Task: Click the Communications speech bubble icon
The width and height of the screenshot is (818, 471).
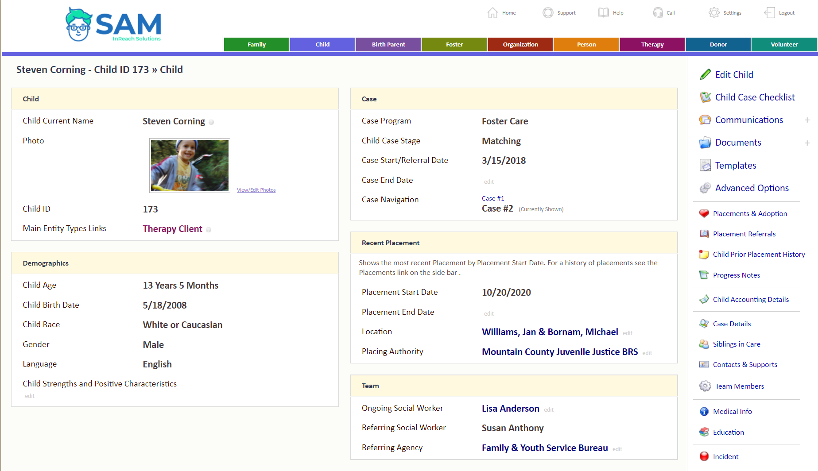Action: coord(705,120)
